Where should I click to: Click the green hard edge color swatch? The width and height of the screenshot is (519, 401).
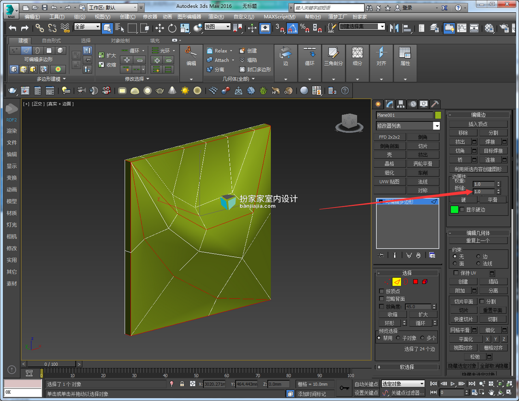pyautogui.click(x=454, y=209)
